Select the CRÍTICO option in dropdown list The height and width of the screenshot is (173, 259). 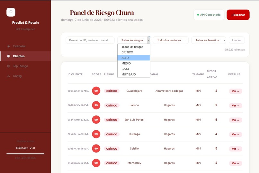pyautogui.click(x=134, y=52)
